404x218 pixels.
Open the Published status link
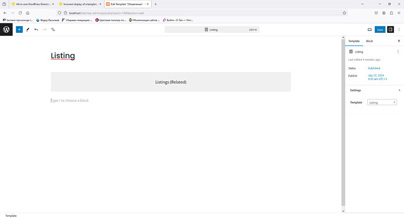(x=374, y=68)
